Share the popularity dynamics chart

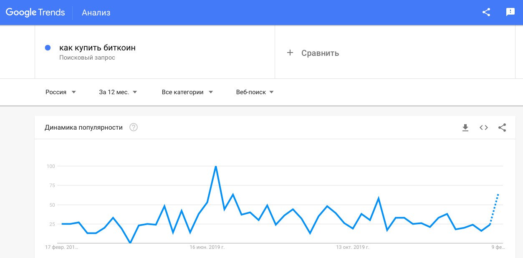point(502,128)
